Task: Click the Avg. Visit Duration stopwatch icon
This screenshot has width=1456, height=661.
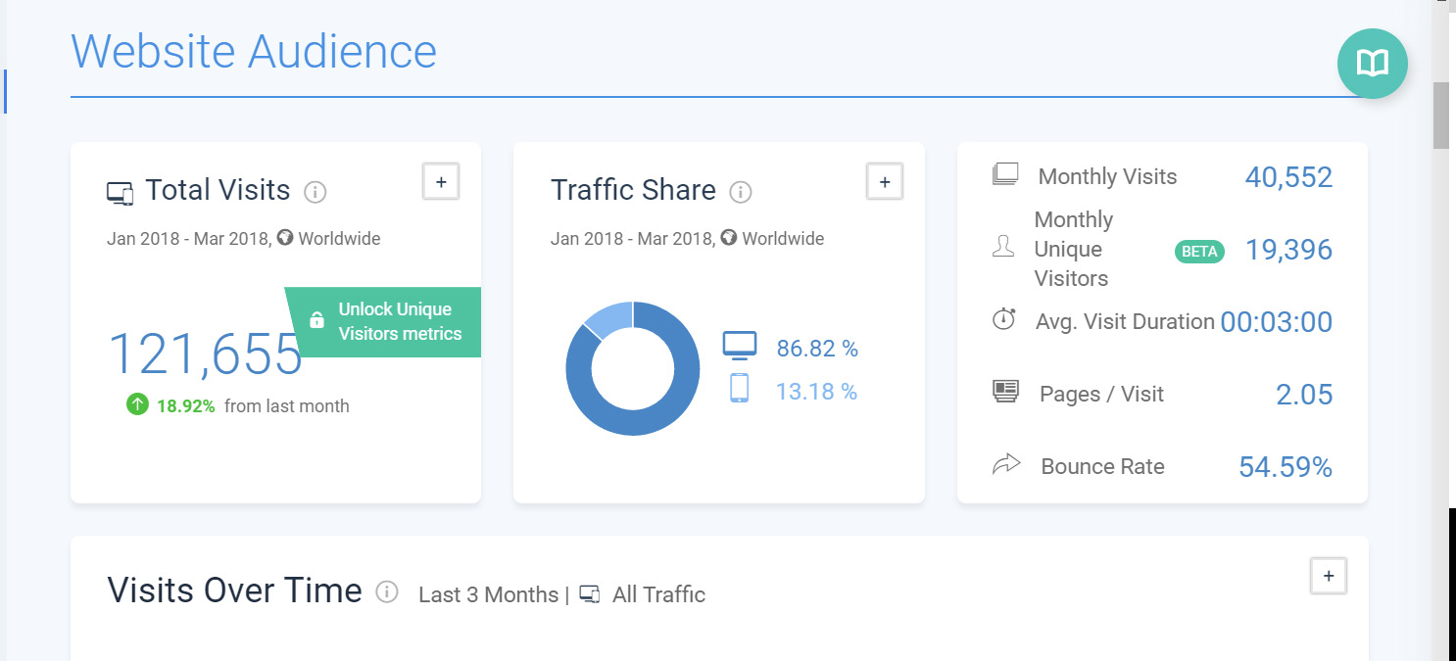Action: [x=1003, y=319]
